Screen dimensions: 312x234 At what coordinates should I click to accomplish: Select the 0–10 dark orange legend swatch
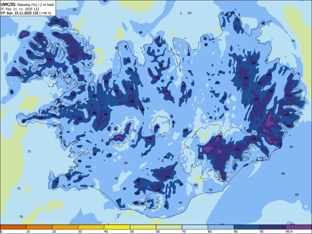pos(13,227)
